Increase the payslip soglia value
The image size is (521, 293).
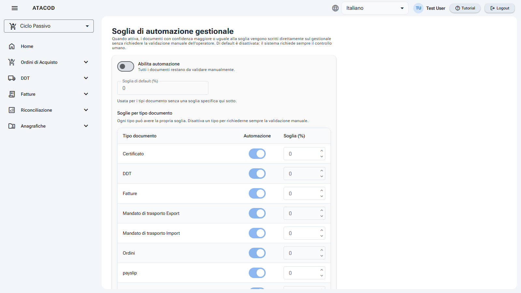[x=322, y=270]
